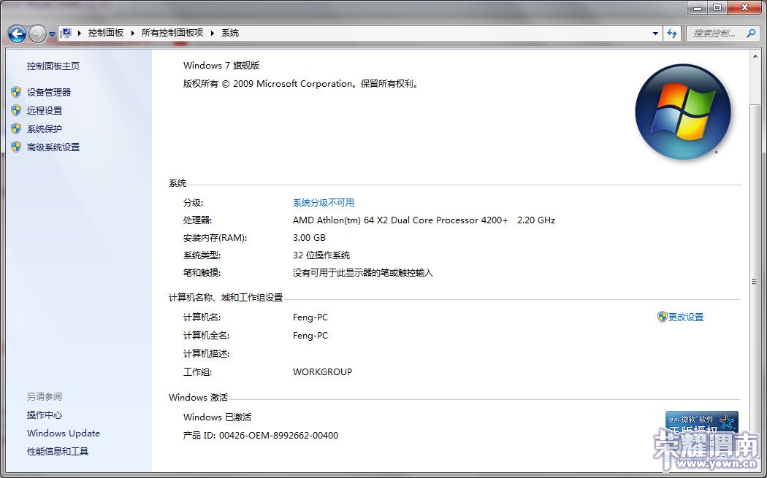Click the shield icon next to 更改设置
This screenshot has height=478, width=767.
[662, 317]
